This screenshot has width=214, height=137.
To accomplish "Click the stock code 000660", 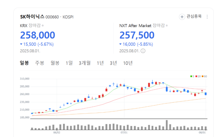I will coord(52,17).
